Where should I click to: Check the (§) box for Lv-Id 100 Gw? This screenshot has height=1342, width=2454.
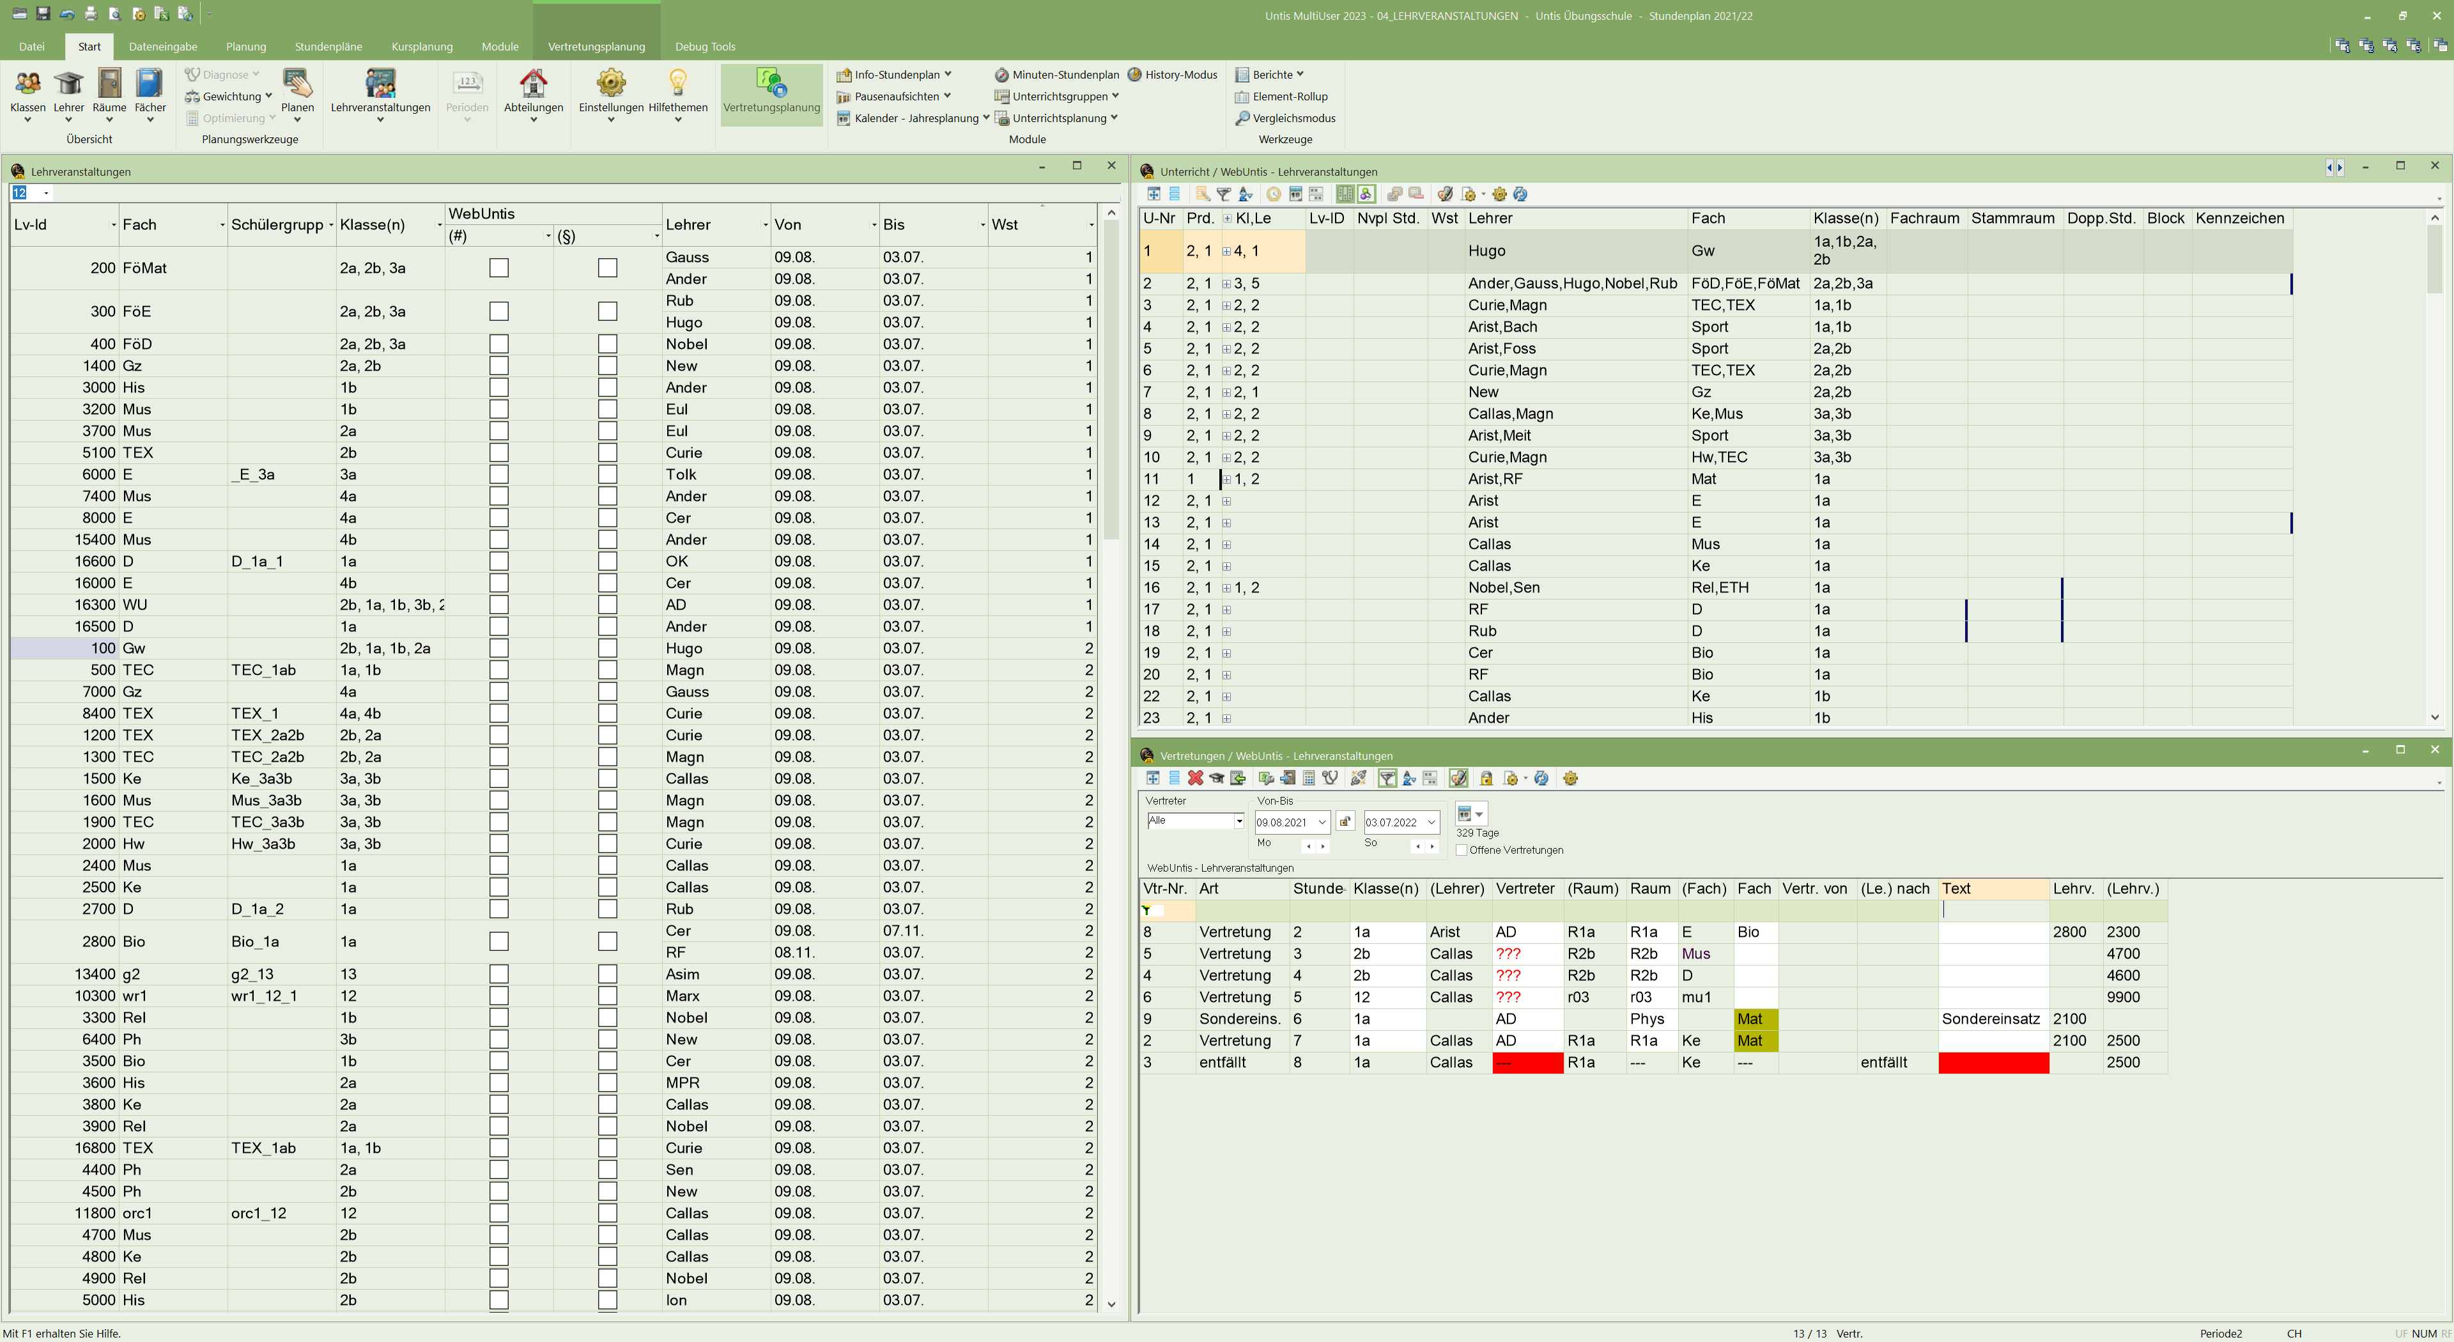608,649
